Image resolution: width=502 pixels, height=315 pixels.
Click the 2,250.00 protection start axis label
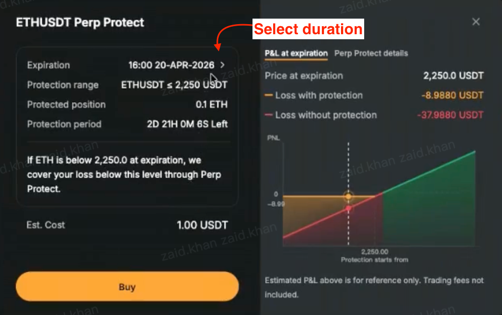click(375, 252)
